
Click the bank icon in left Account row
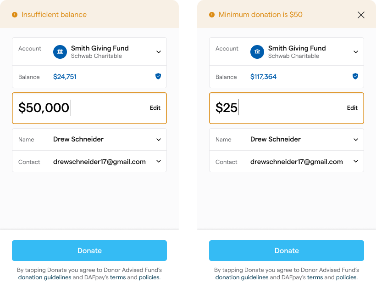click(60, 52)
